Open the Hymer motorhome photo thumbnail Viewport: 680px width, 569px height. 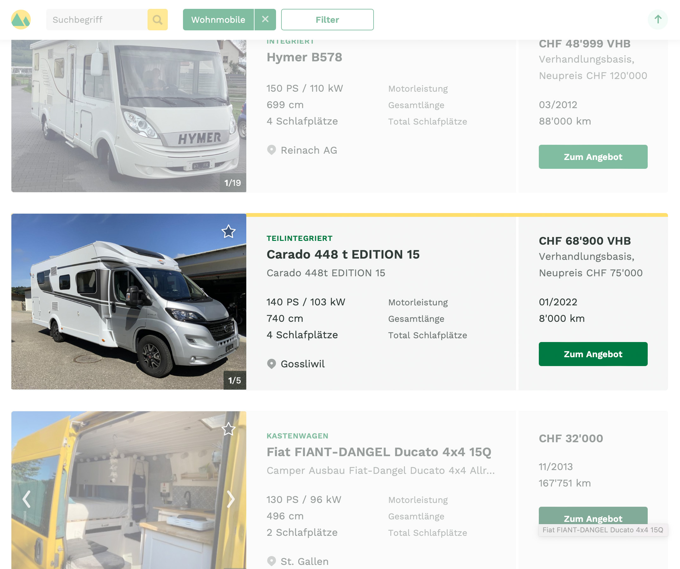[129, 116]
